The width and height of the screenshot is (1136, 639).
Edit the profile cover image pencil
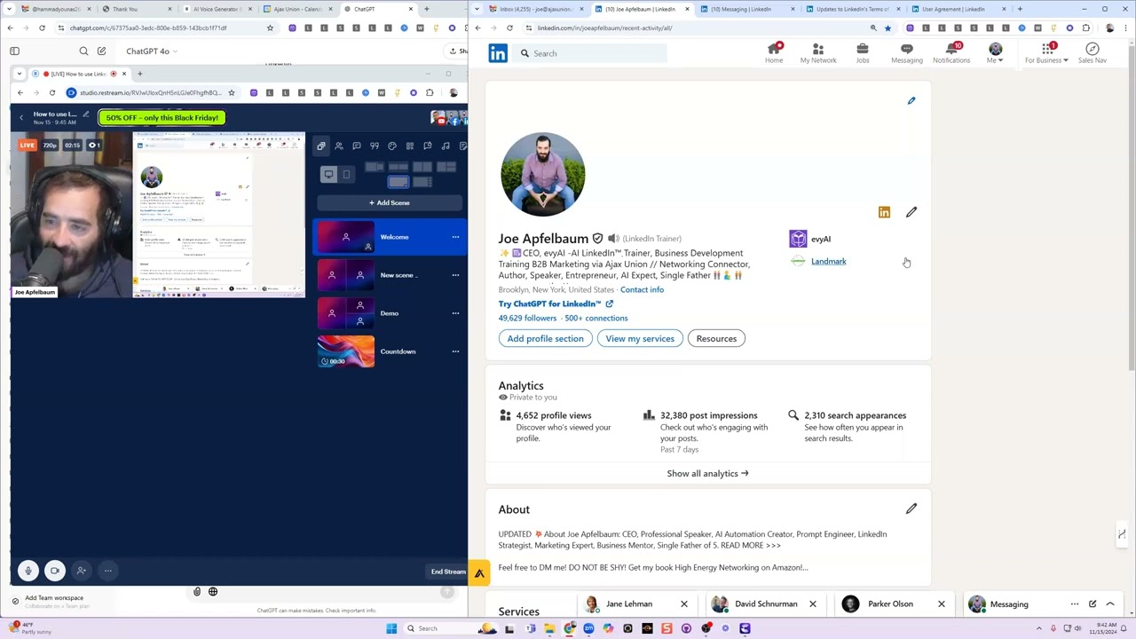click(911, 100)
